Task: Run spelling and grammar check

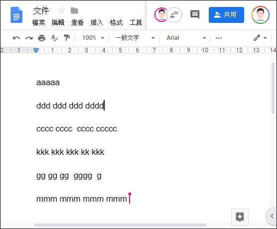Action: coord(54,38)
